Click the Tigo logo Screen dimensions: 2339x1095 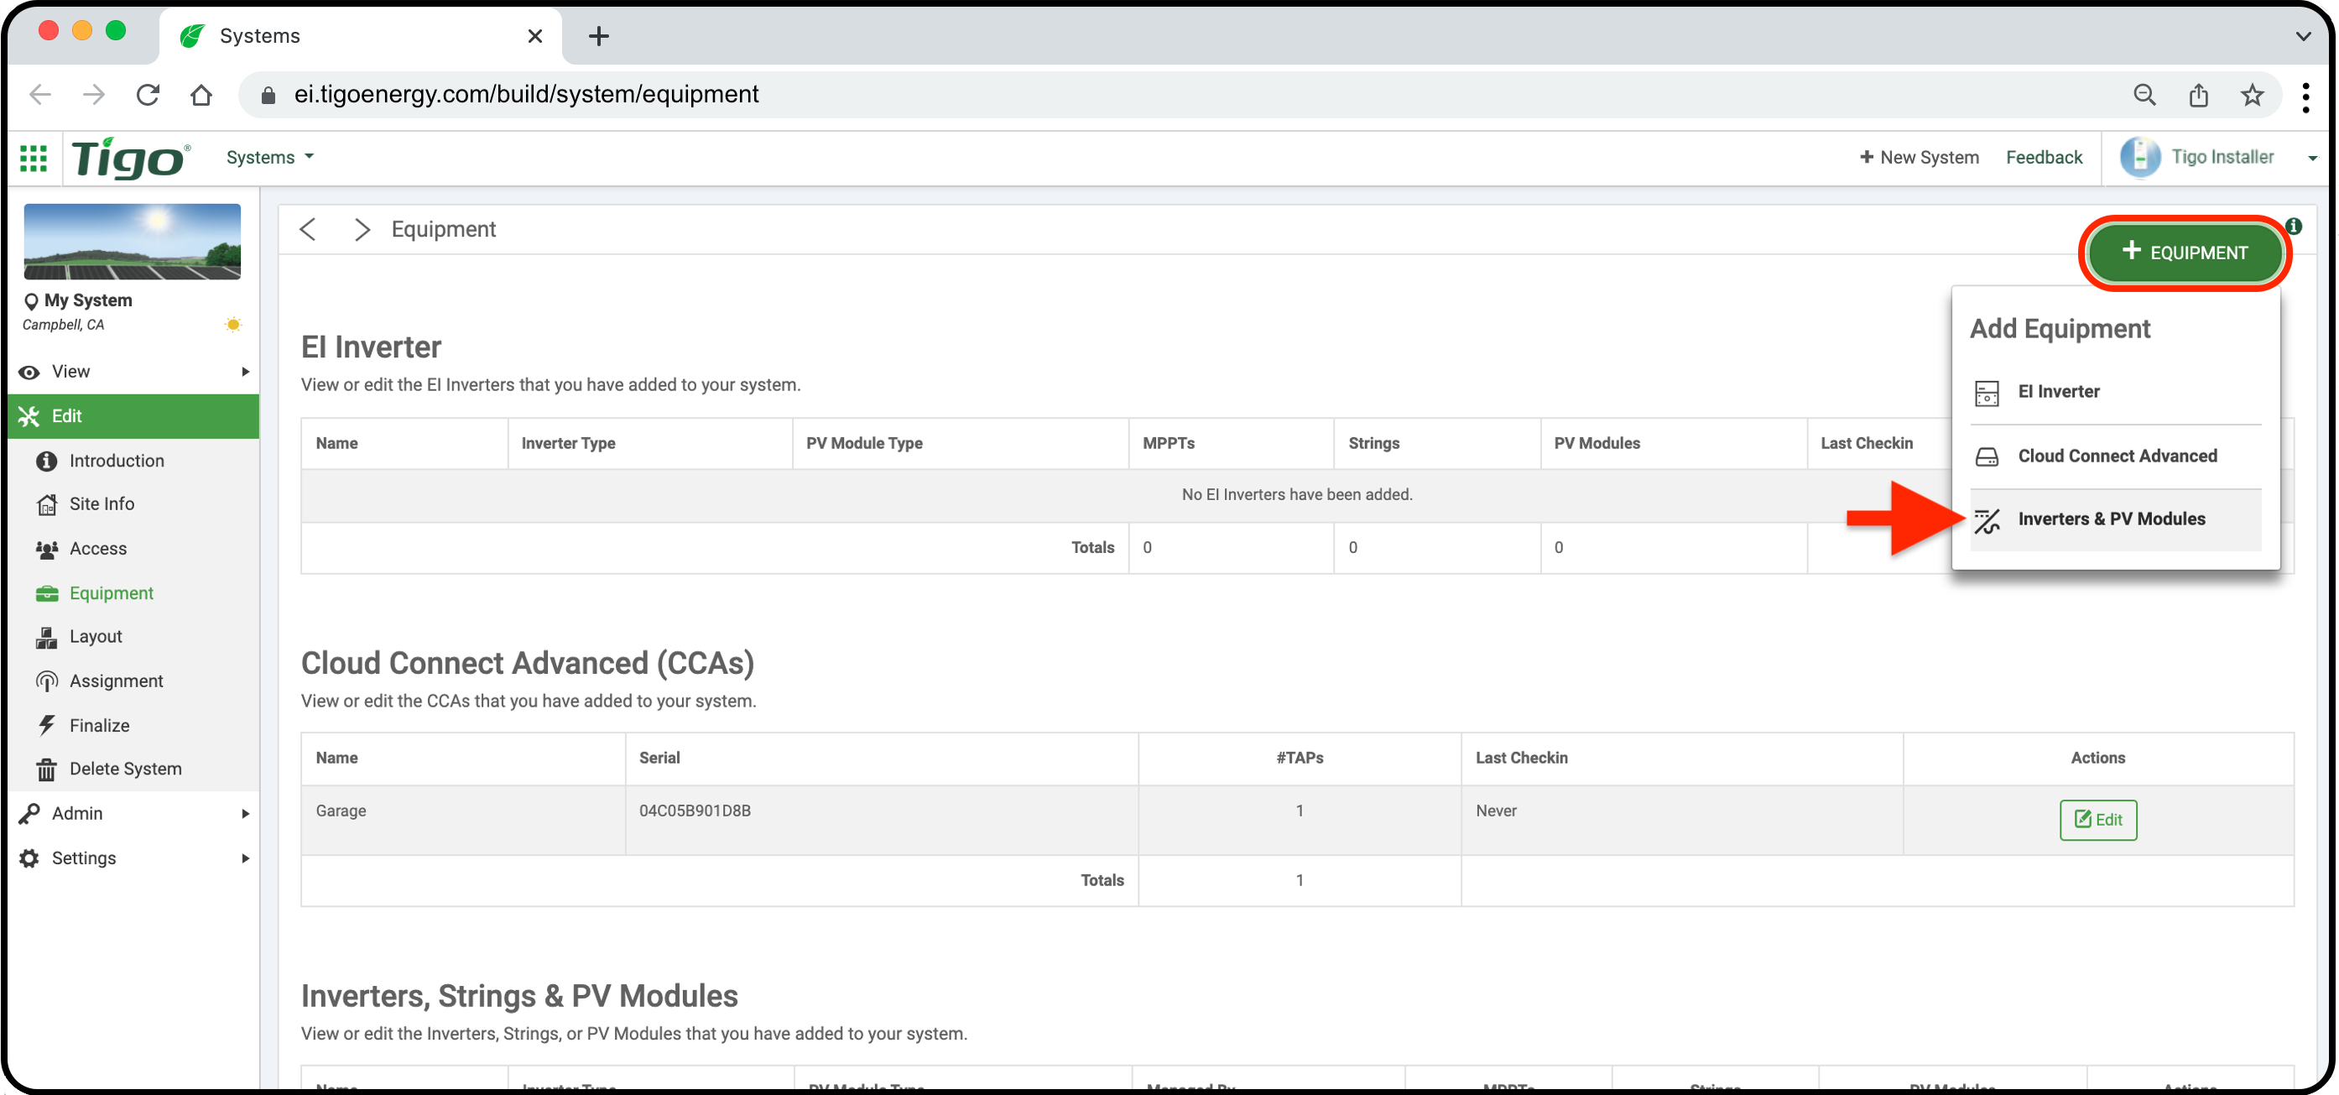132,158
